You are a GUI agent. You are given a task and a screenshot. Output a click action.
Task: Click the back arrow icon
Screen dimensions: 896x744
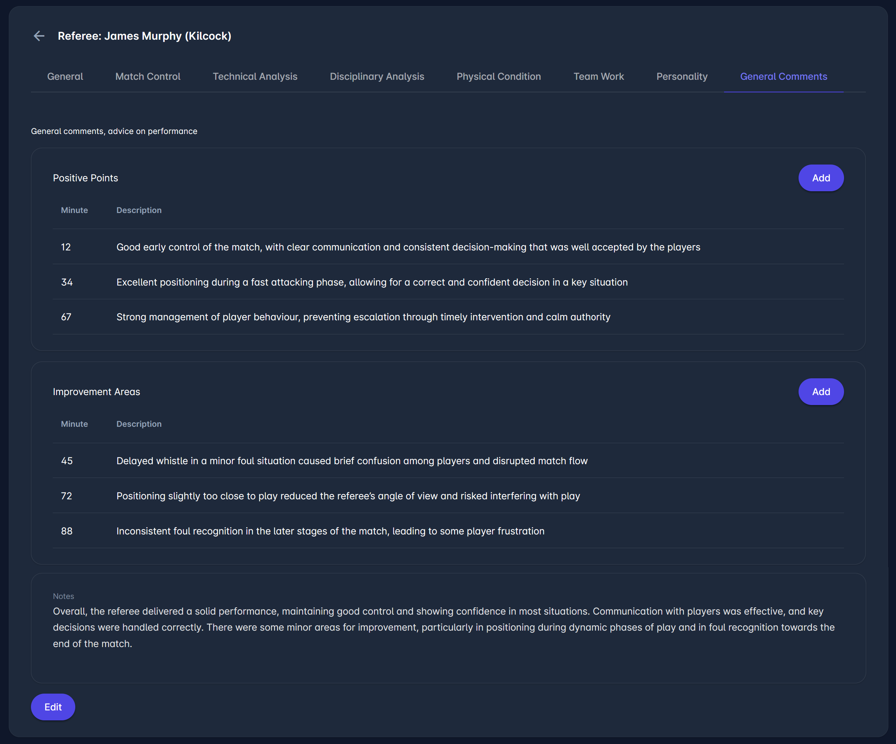click(39, 36)
